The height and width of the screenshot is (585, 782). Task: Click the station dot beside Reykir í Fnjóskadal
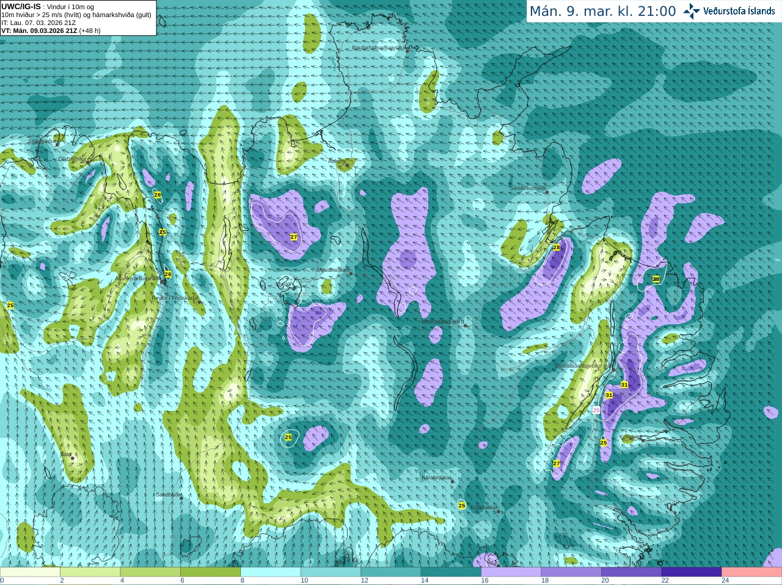[x=199, y=302]
